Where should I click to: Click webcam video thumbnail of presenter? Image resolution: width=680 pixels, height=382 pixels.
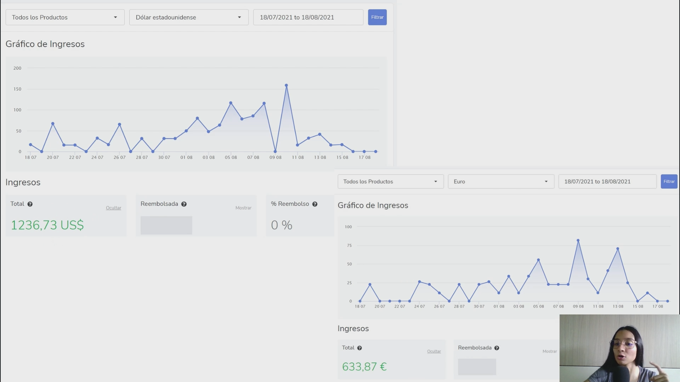coord(619,348)
